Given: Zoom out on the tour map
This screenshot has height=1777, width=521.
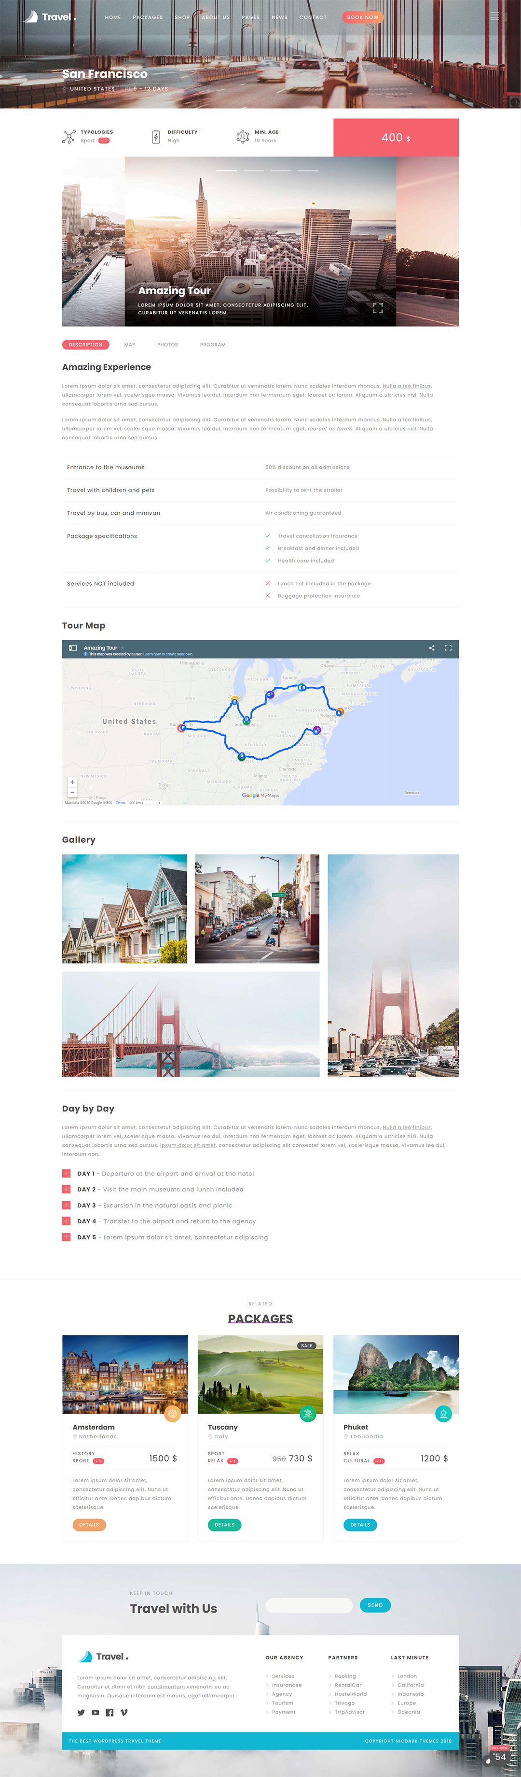Looking at the screenshot, I should tap(72, 792).
